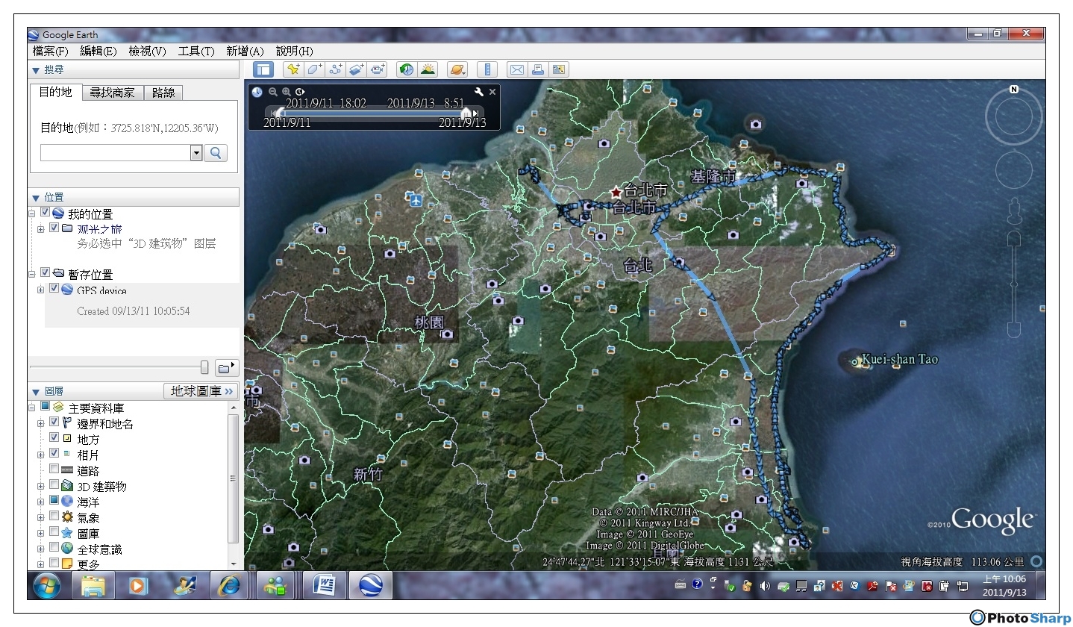Viewport: 1073px width, 627px height.
Task: Open the Ruler measurement tool
Action: 487,69
